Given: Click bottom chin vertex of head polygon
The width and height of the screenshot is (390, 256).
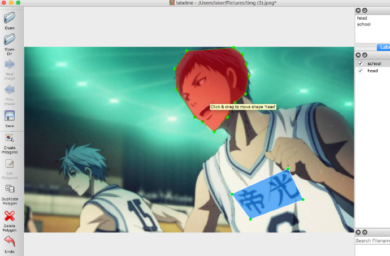Looking at the screenshot, I should point(214,132).
